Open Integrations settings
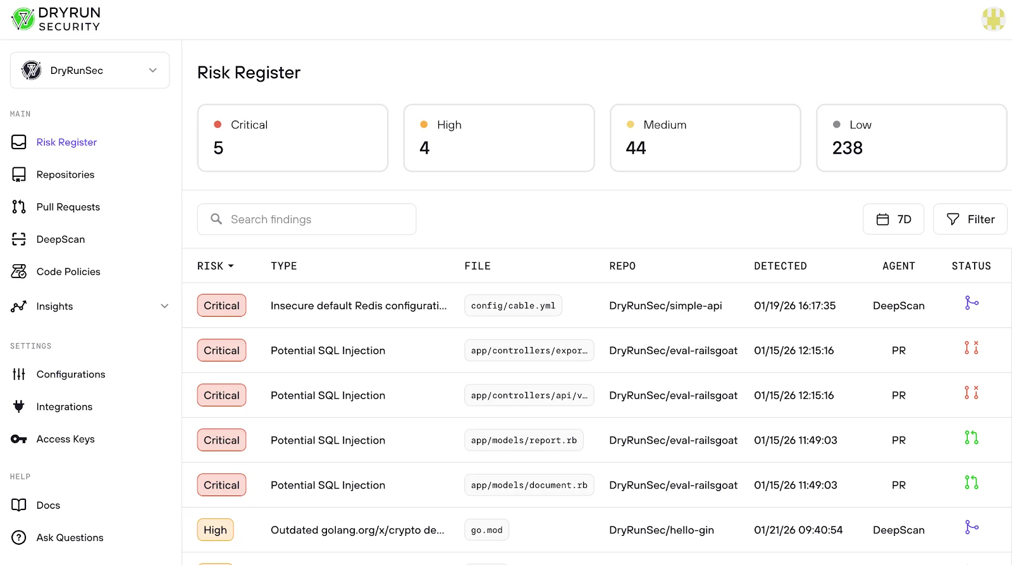This screenshot has height=565, width=1012. [x=65, y=406]
